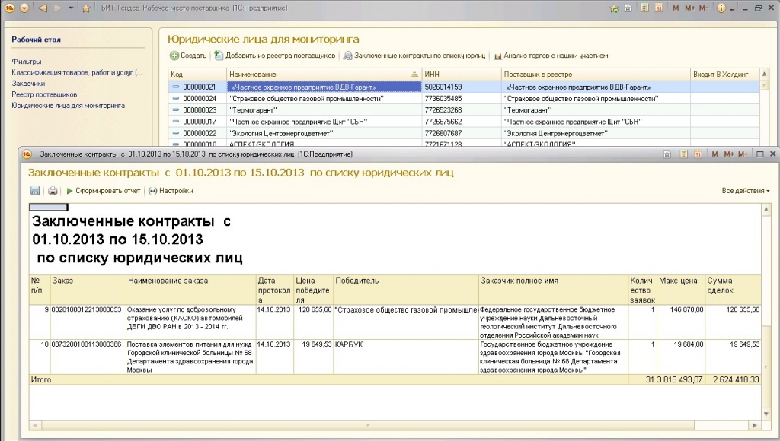Open the calendar icon in report window title bar
This screenshot has width=780, height=441.
698,154
